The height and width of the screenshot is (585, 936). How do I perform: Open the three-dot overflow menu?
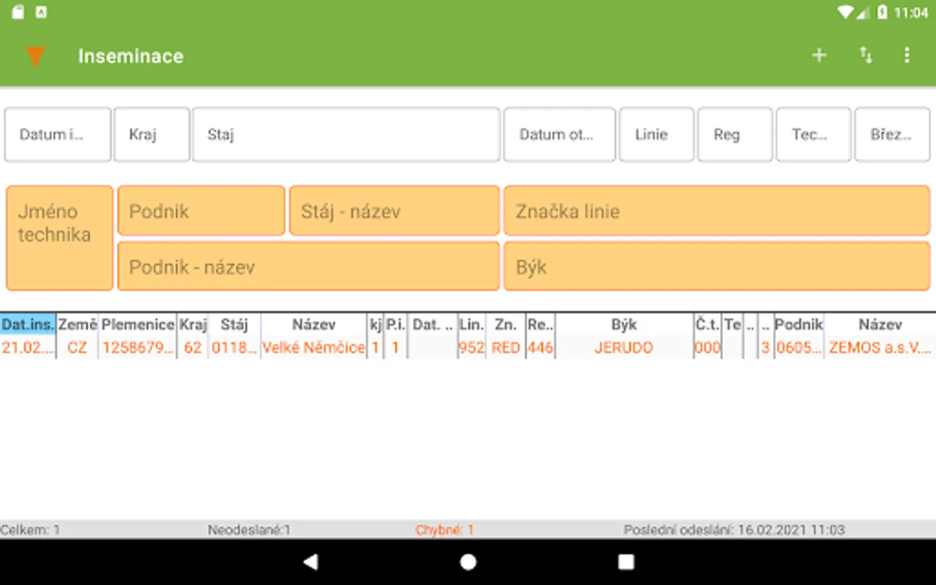[x=907, y=55]
